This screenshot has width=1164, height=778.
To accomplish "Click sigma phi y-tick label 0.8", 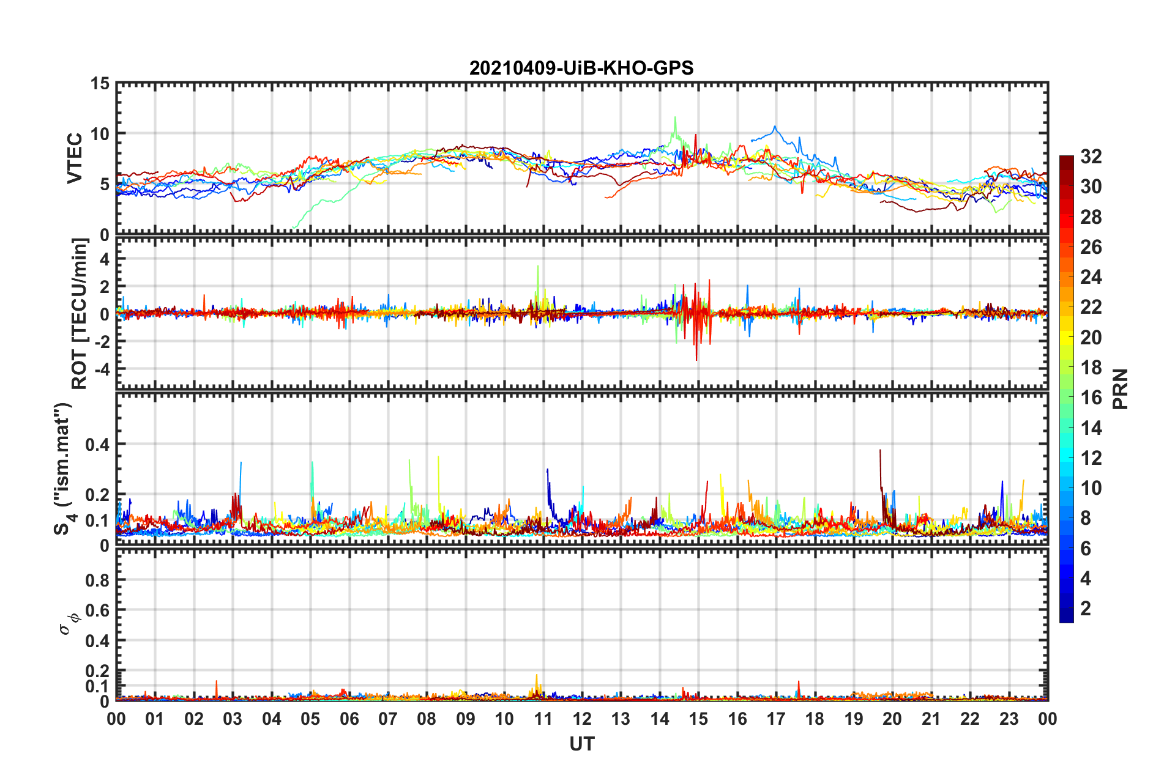I will (x=98, y=580).
